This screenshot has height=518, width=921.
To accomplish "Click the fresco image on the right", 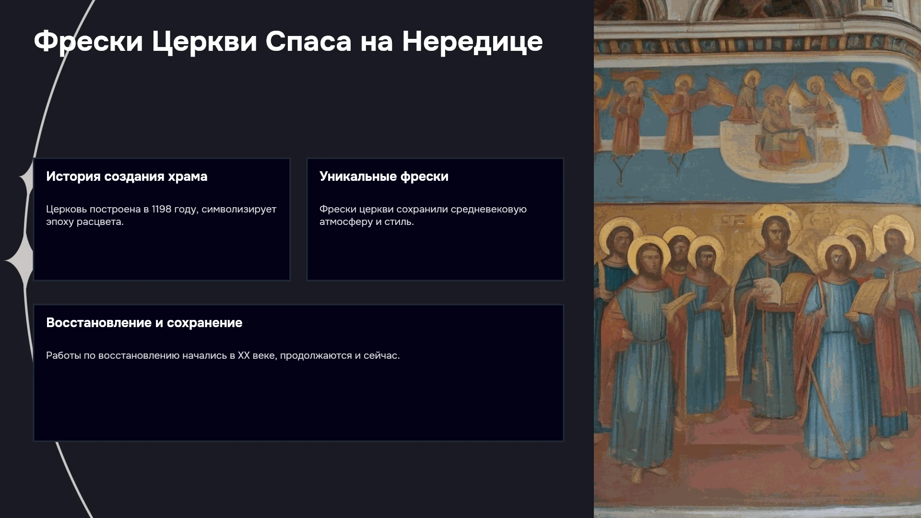I will 757,259.
